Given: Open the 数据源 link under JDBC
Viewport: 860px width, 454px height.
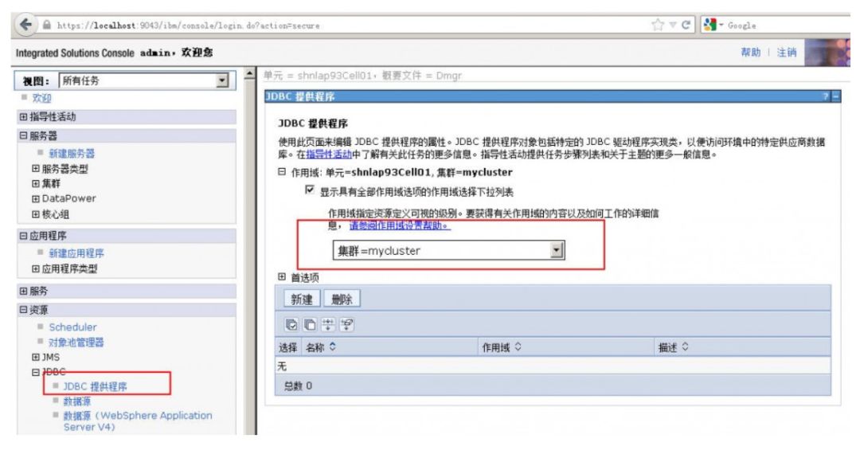Looking at the screenshot, I should [x=76, y=401].
